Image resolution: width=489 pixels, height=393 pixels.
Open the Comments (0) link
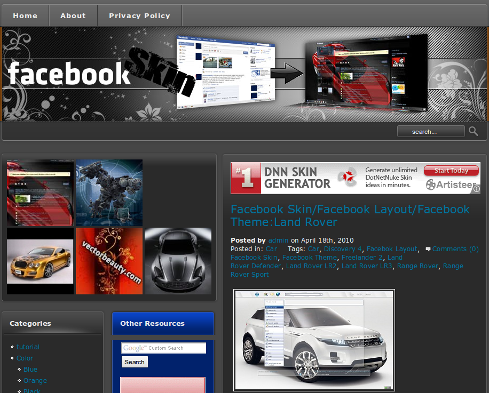[455, 249]
